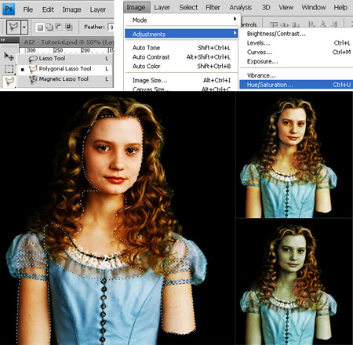Image resolution: width=353 pixels, height=345 pixels.
Task: Select Exposure... in Adjustments submenu
Action: pyautogui.click(x=296, y=61)
